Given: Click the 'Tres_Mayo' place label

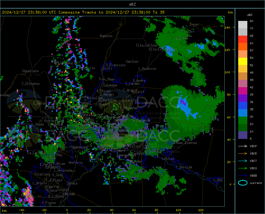Looking at the screenshot, I should 107,79.
